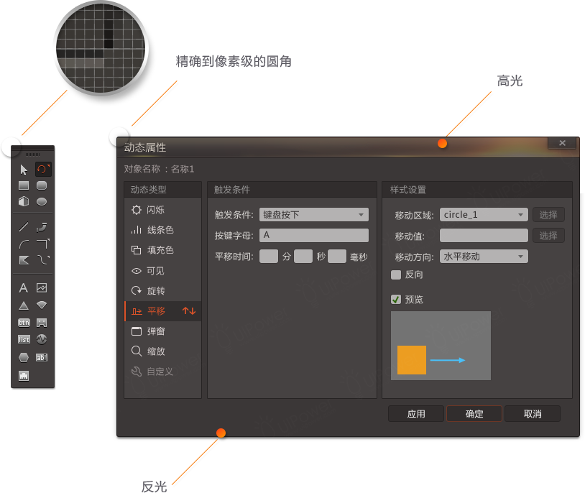Choose the 闪烁 dynamic type
Screen dimensions: 585x493
point(163,210)
